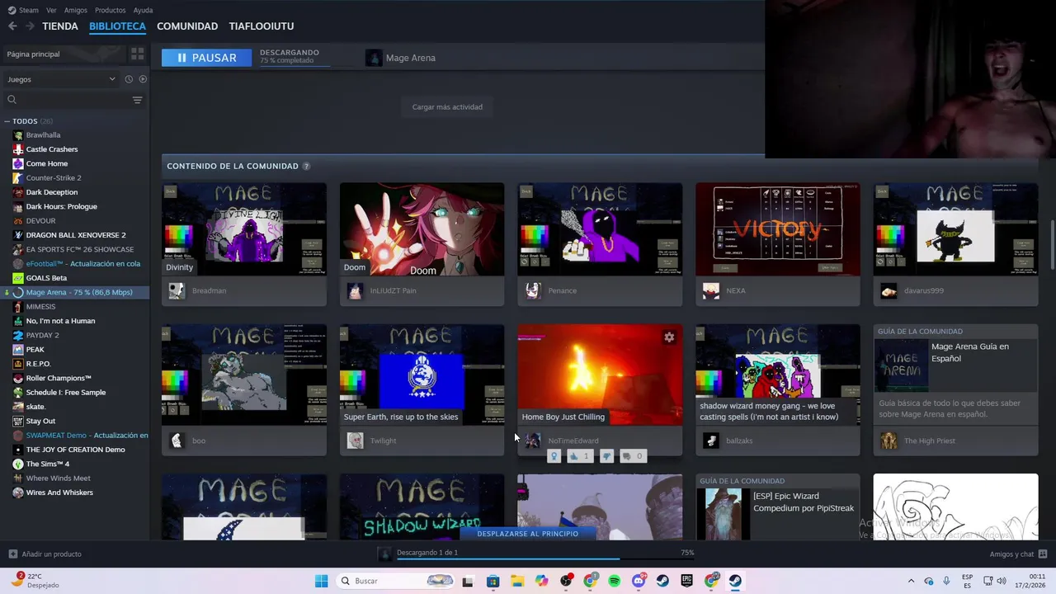Open Breadman's profile avatar
Image resolution: width=1056 pixels, height=594 pixels.
click(x=177, y=290)
